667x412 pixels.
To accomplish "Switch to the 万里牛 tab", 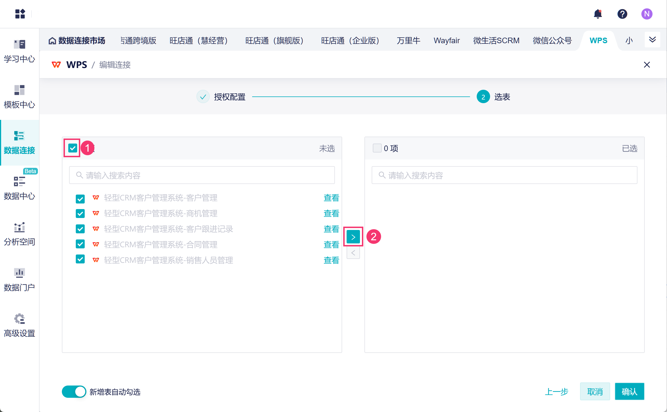I will (408, 41).
